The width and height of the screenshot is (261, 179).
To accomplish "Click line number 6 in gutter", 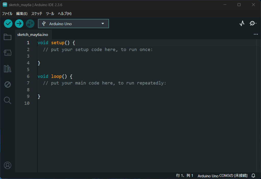I will click(x=28, y=76).
